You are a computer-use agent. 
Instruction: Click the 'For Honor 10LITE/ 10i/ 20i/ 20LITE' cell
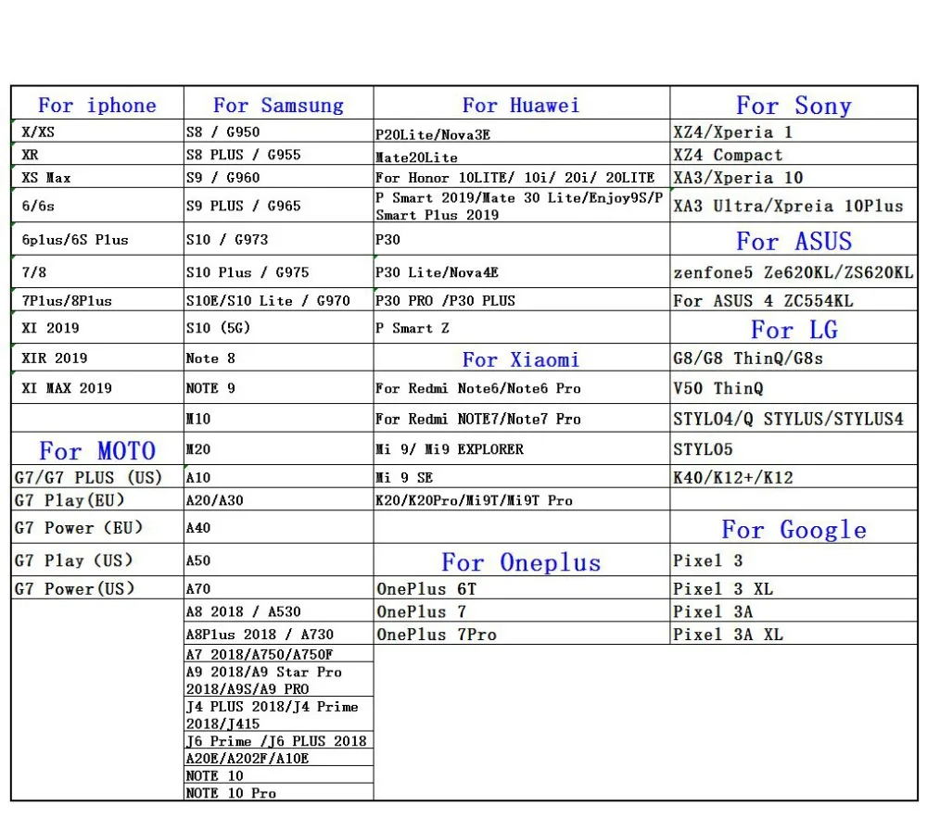tap(521, 177)
